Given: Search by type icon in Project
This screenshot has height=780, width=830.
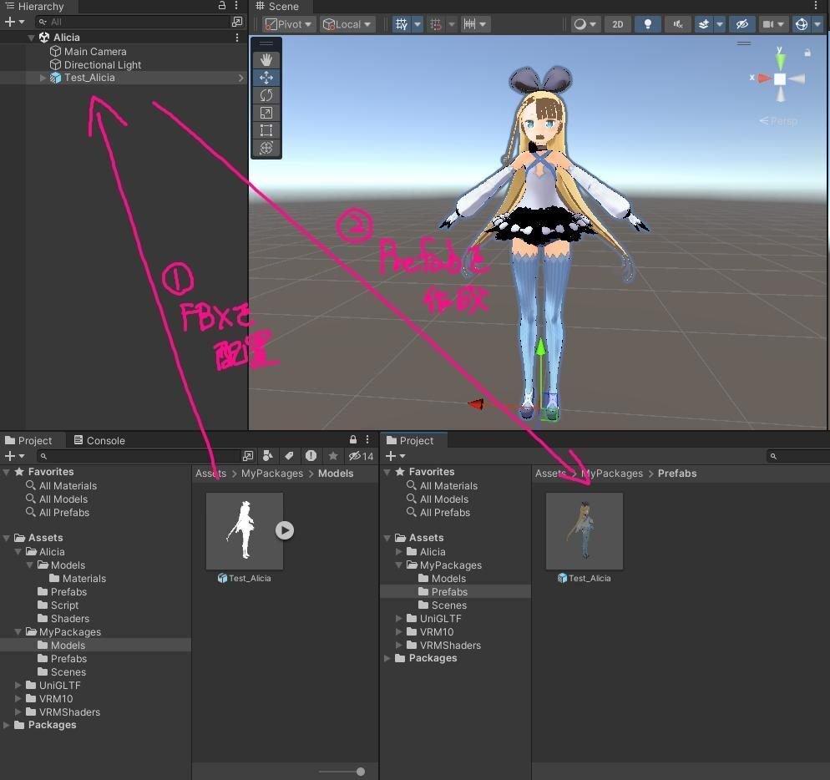Looking at the screenshot, I should [x=268, y=456].
